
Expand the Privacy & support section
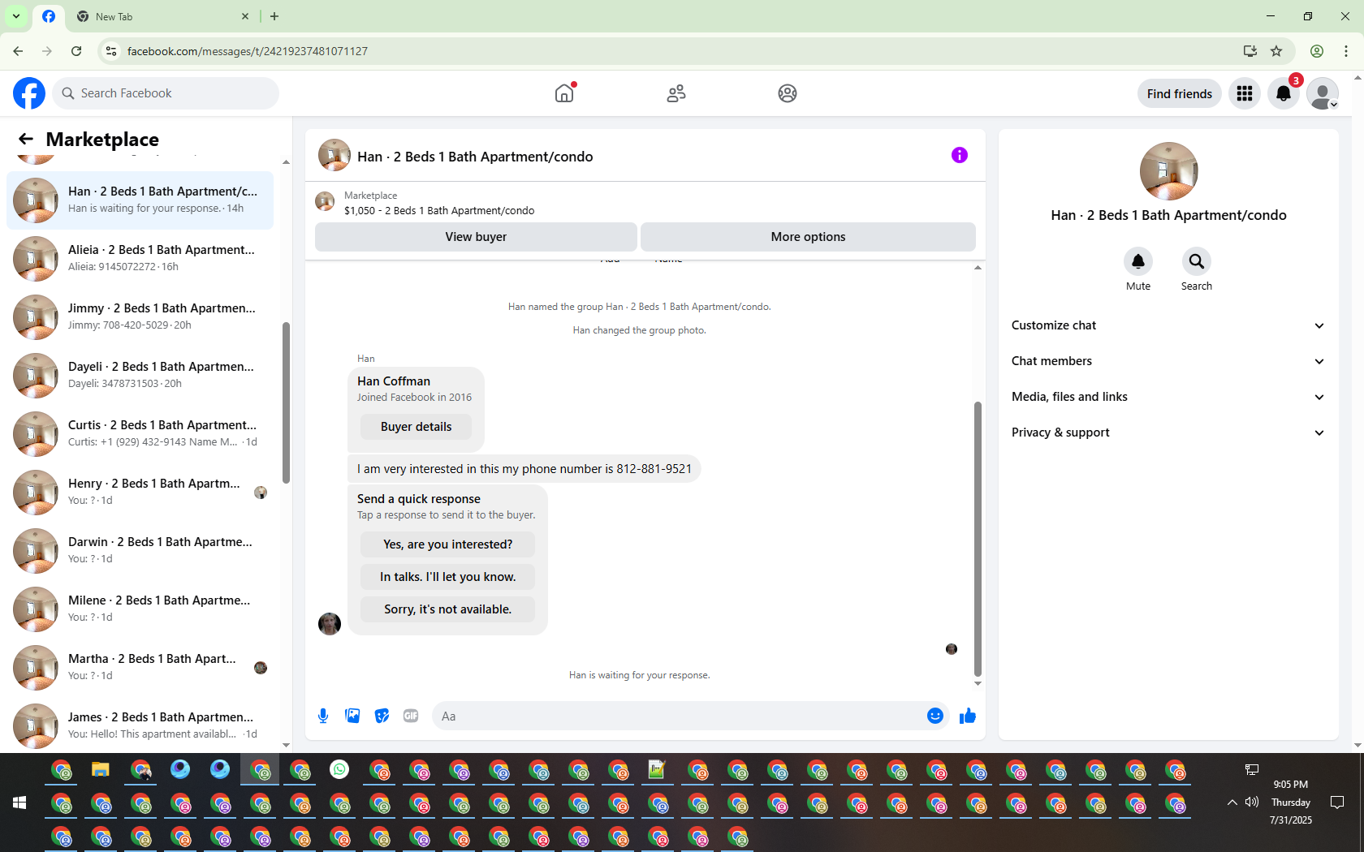click(x=1168, y=432)
